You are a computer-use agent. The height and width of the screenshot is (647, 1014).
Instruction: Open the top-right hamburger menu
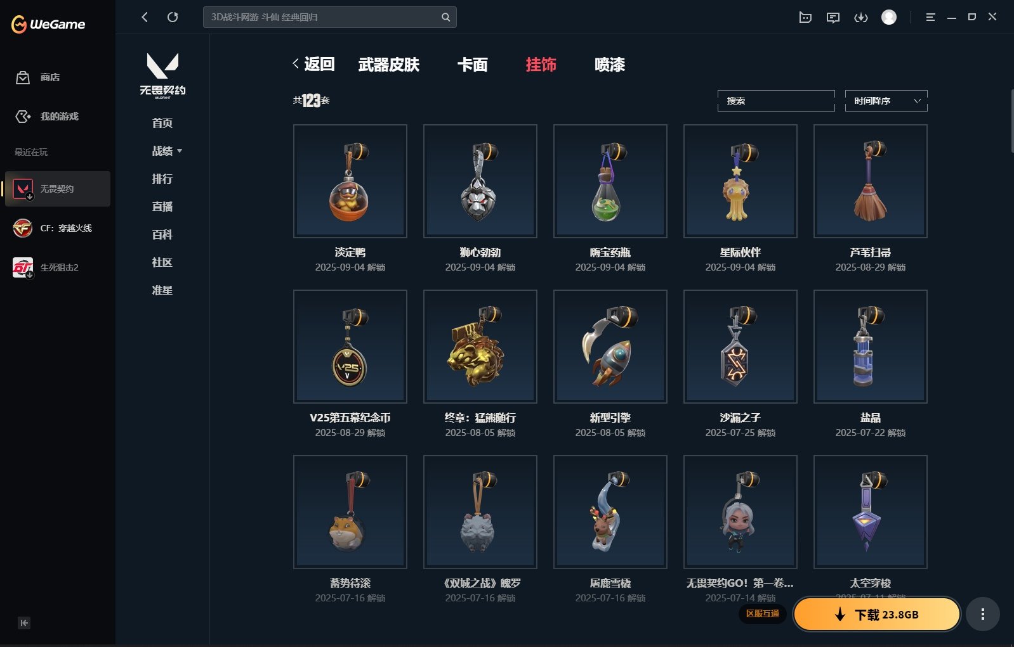[930, 17]
